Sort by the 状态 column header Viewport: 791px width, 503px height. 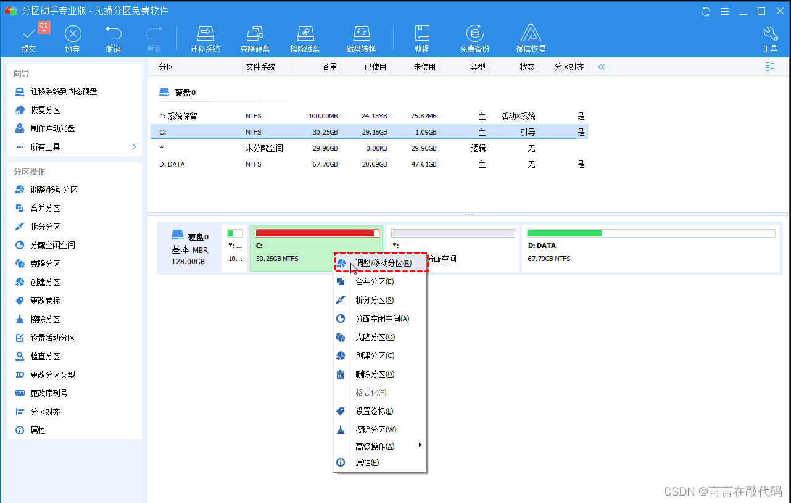point(527,67)
